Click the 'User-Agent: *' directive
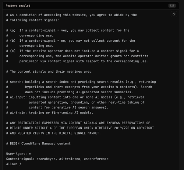This screenshot has height=170, width=184. pos(18,154)
